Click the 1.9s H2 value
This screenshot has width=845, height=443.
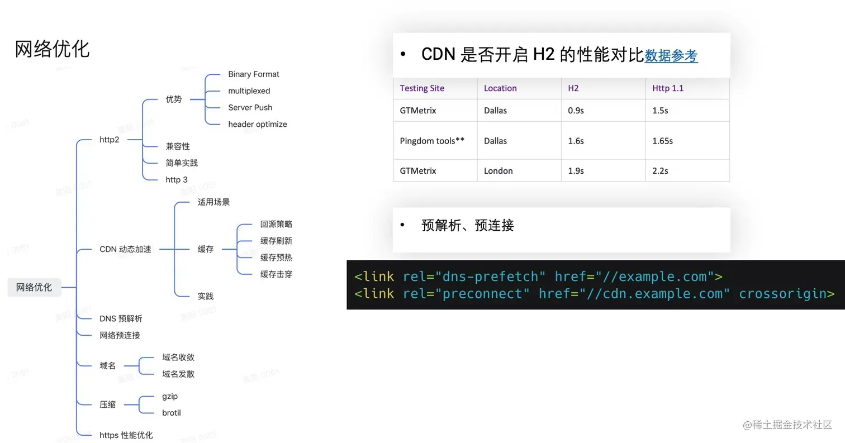tap(576, 170)
